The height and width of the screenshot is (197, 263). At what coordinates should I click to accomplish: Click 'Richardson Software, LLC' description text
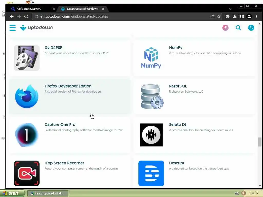186,92
